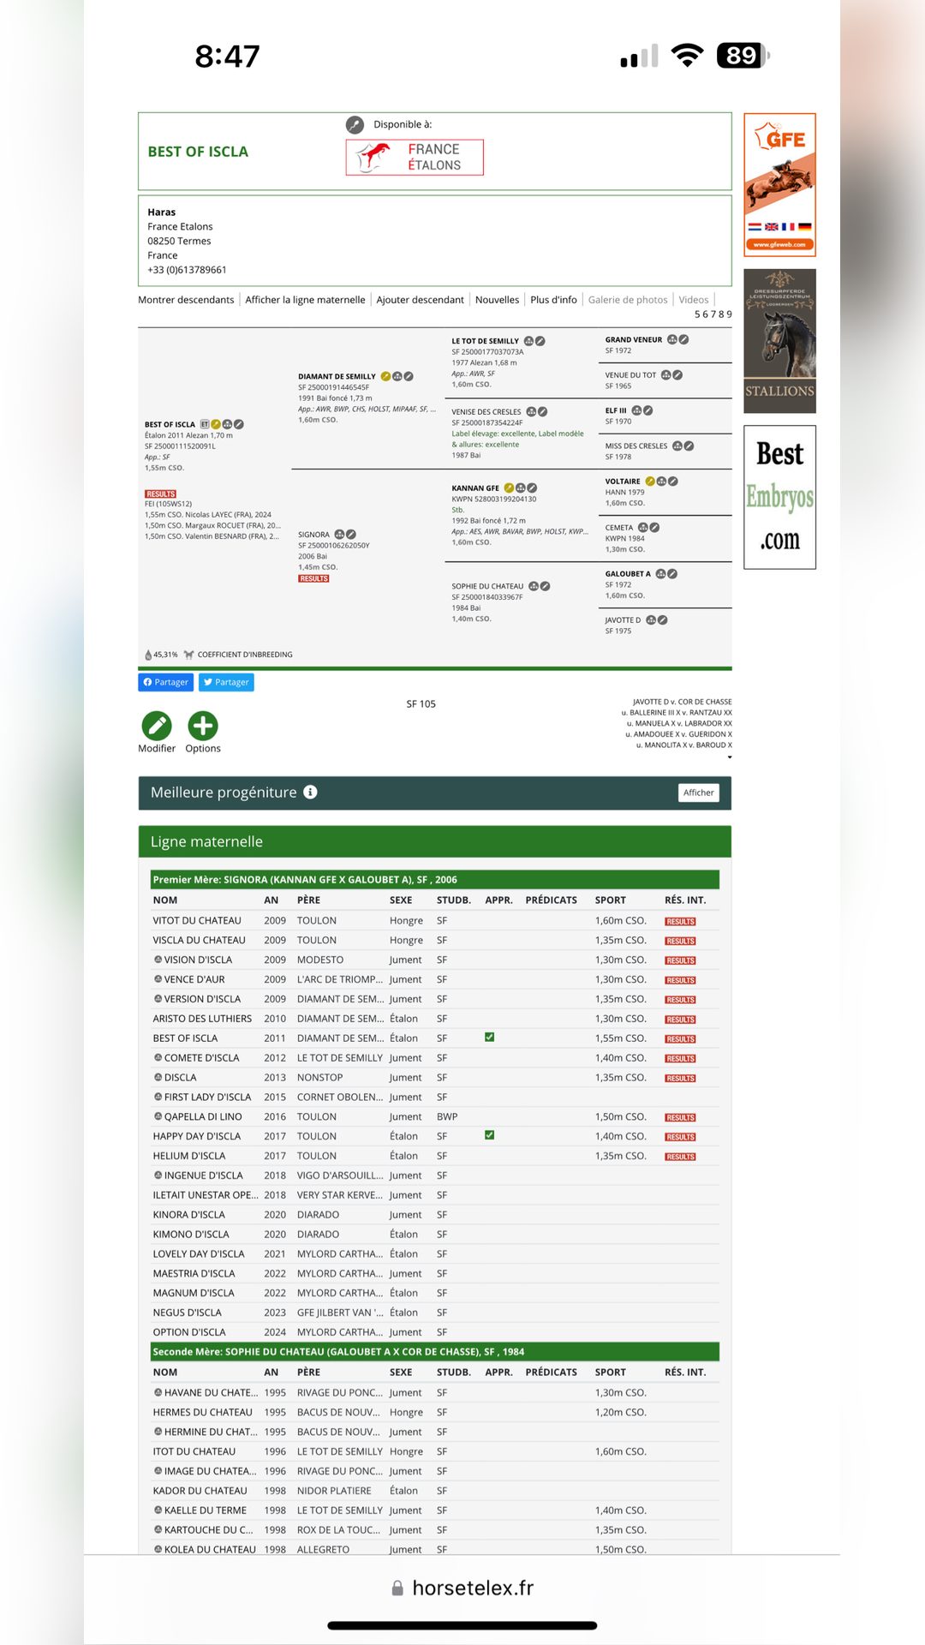
Task: Toggle the Appr. checkbox for Happy Day d'Iscla
Action: 489,1135
